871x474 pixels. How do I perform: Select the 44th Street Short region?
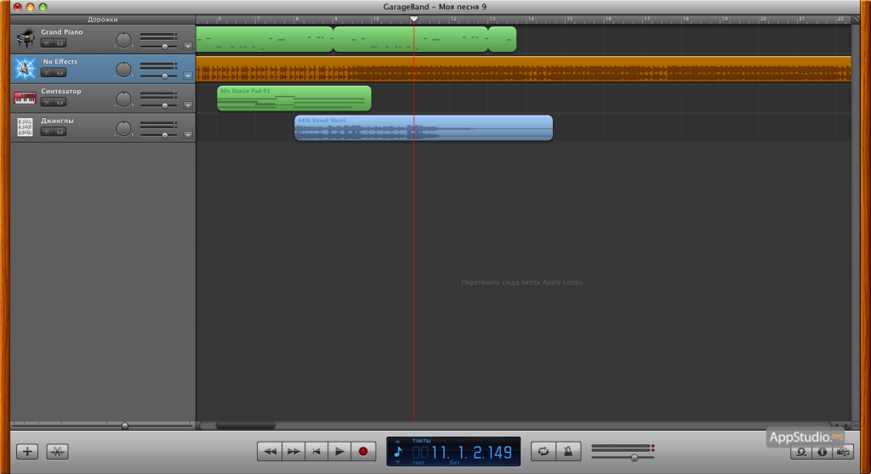pos(424,127)
